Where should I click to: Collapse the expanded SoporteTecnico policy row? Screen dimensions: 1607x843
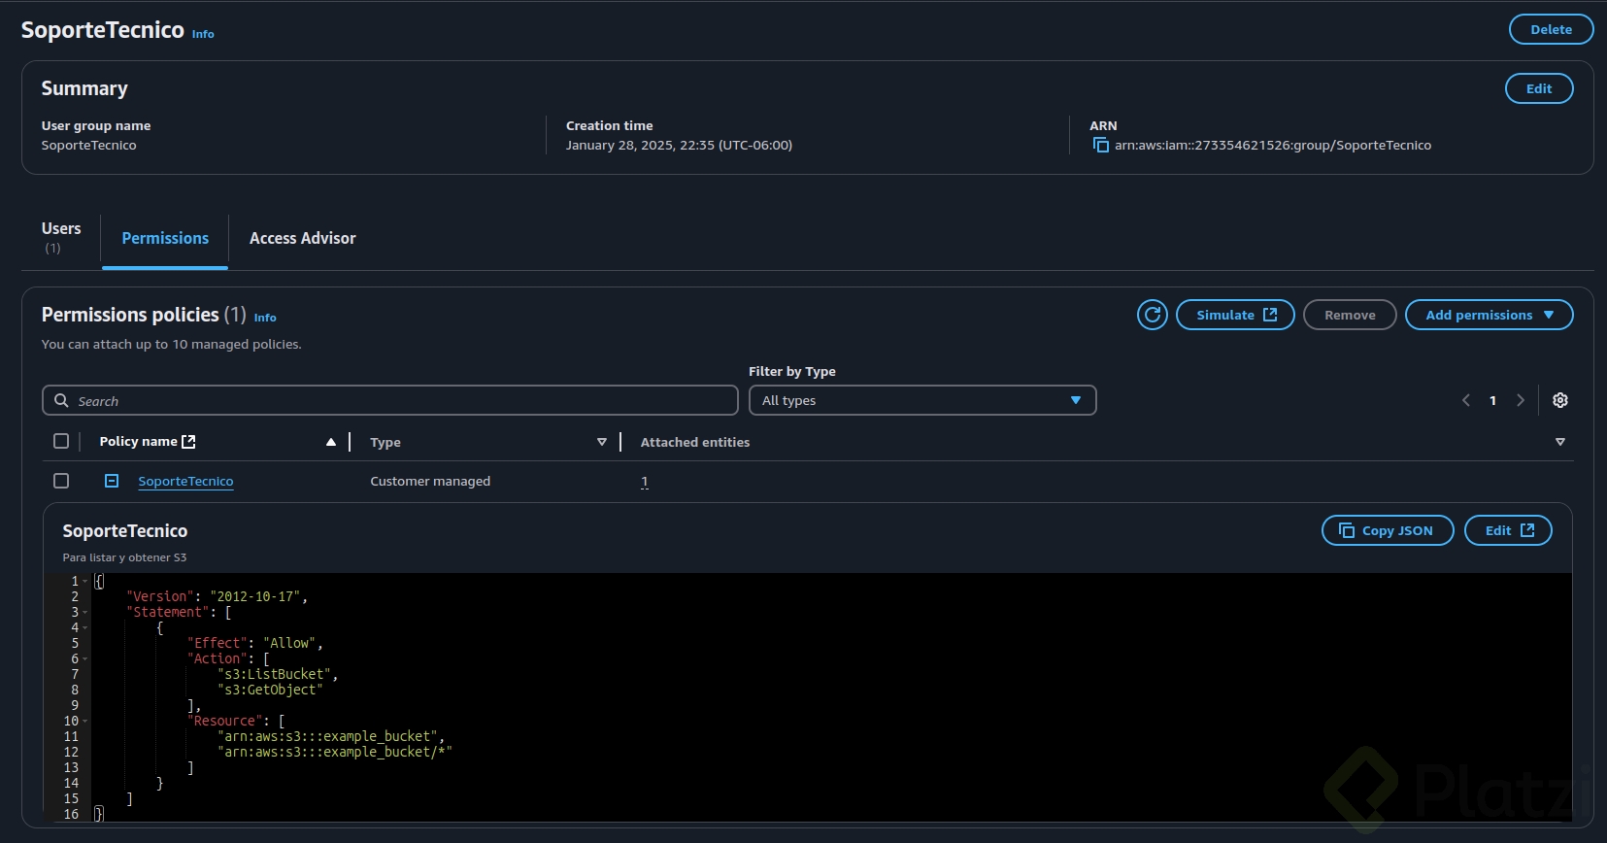(112, 481)
